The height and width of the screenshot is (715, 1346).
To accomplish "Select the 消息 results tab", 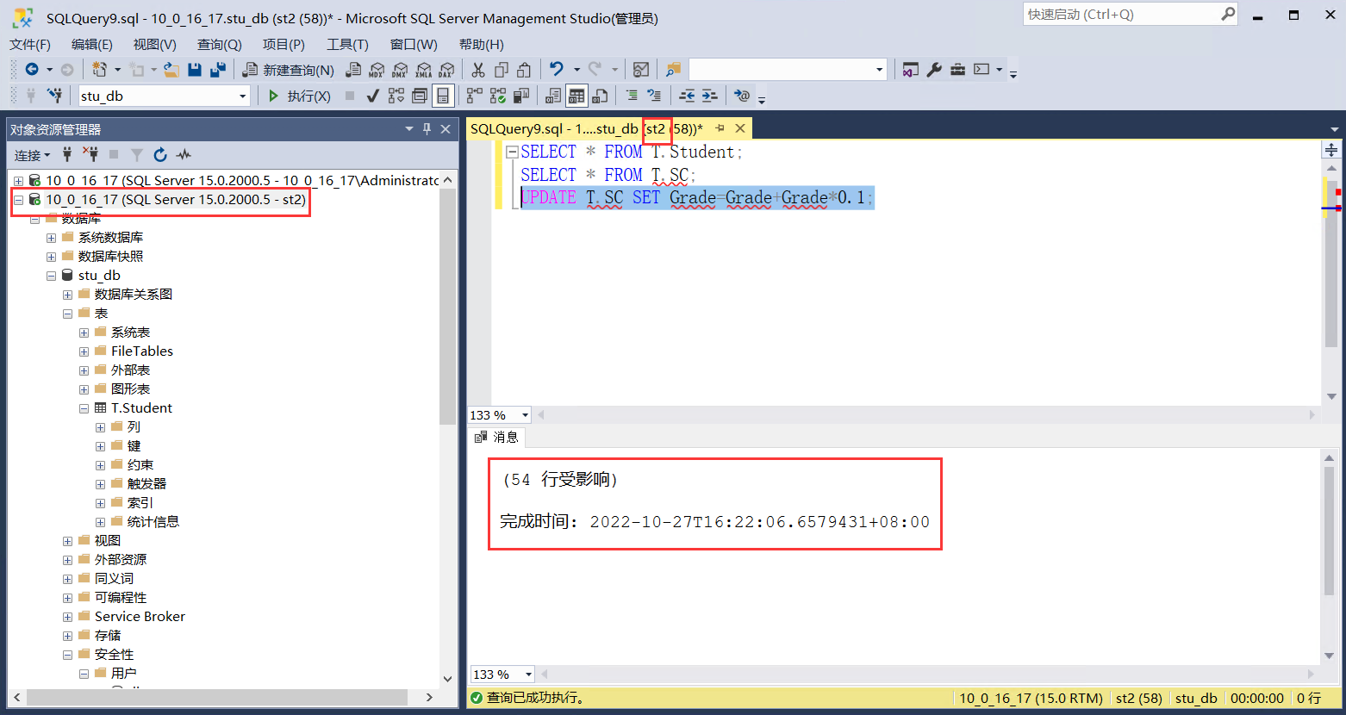I will (x=497, y=438).
